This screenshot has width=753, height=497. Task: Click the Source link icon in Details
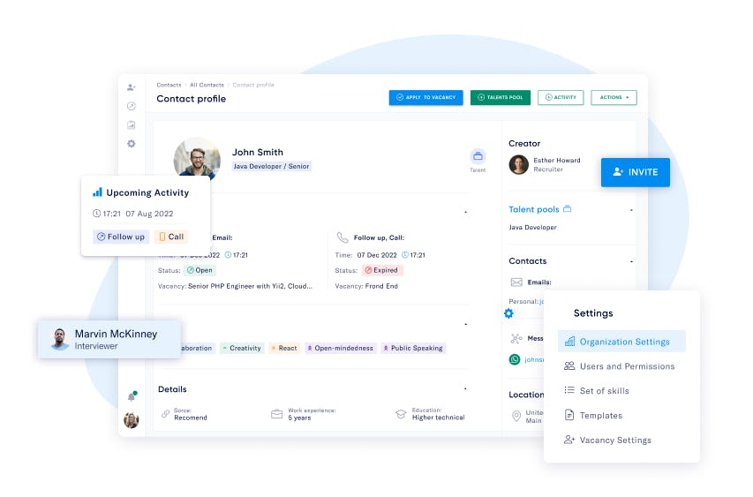tap(166, 413)
